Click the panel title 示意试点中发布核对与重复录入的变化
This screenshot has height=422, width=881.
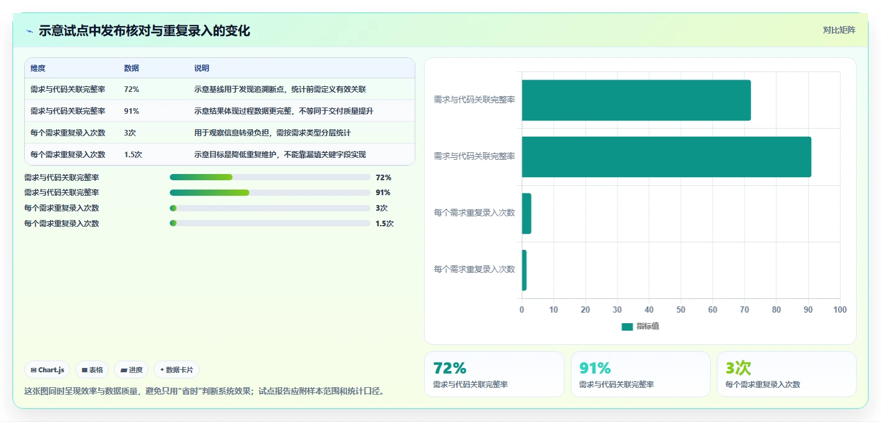point(144,31)
